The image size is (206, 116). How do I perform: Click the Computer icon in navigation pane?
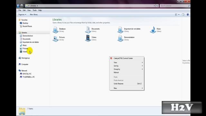click(20, 64)
